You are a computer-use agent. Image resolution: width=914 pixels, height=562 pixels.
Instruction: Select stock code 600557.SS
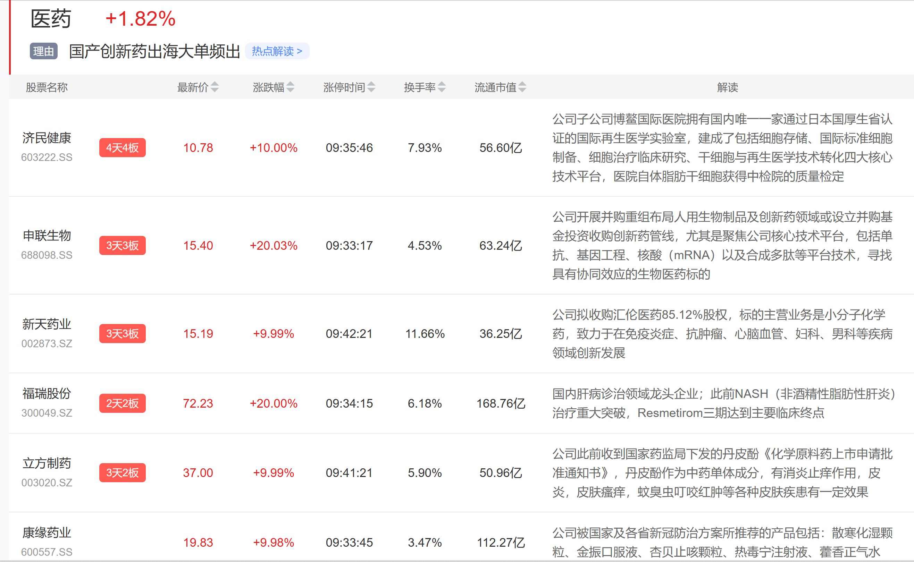pyautogui.click(x=47, y=552)
